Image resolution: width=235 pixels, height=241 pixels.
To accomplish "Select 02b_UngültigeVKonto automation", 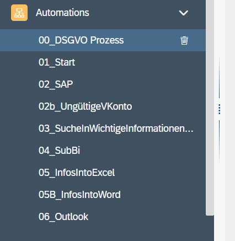I will point(103,106).
